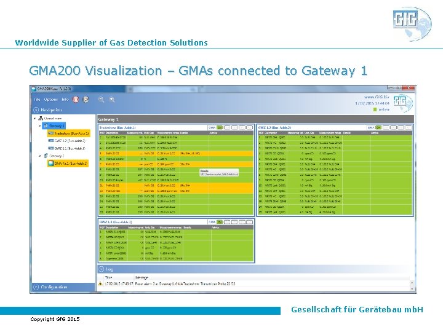The width and height of the screenshot is (443, 332).
Task: Click the play icon next to stop
Action: [86, 100]
